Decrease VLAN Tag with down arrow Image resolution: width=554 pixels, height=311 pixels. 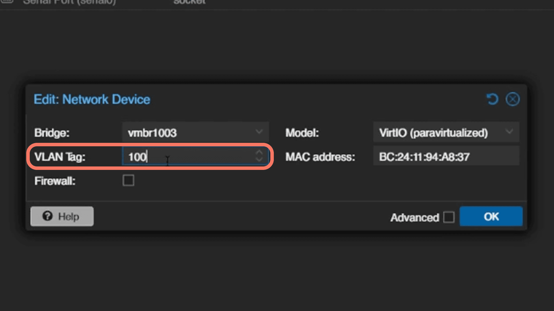[x=259, y=160]
